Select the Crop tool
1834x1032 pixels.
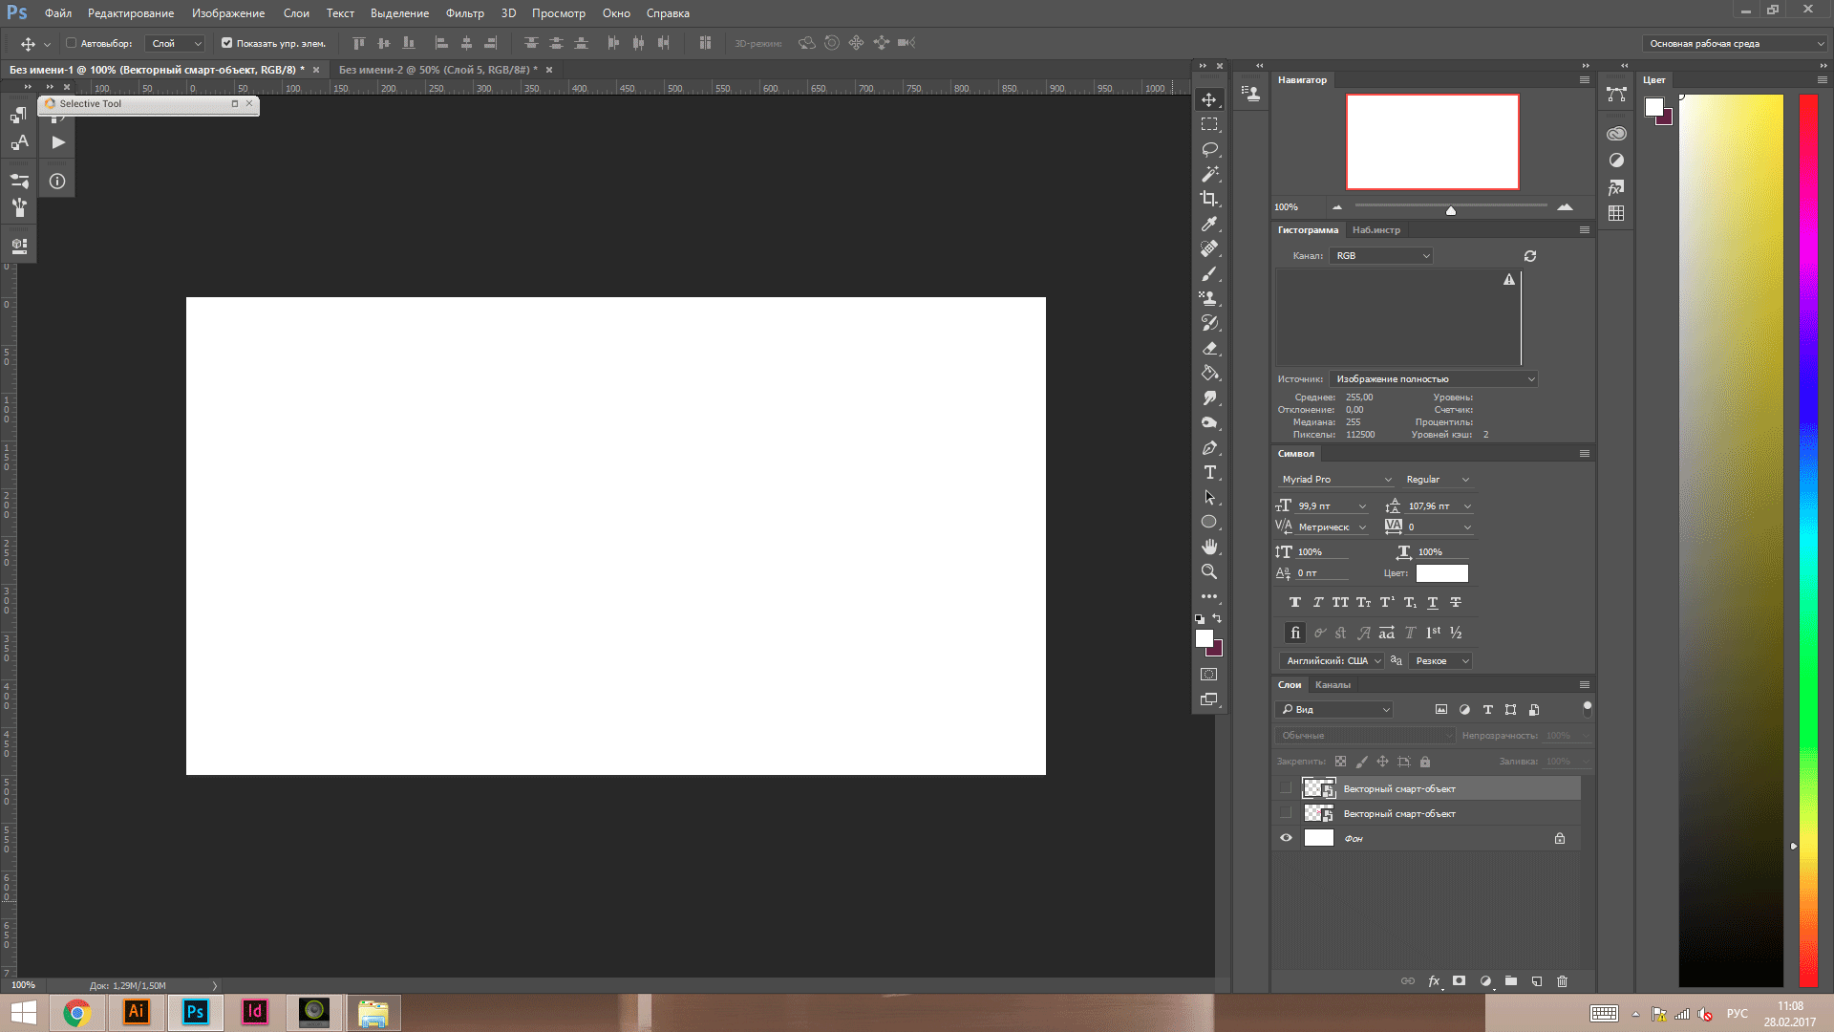(1209, 199)
